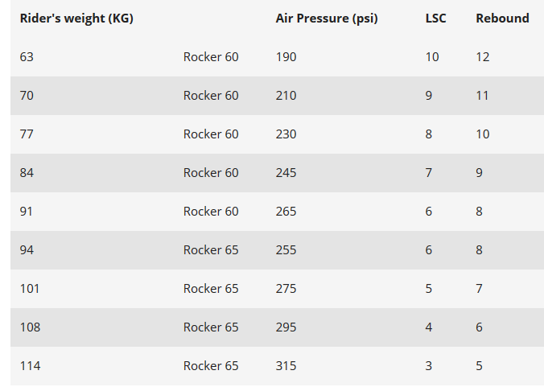544x387 pixels.
Task: Click the LSC column header
Action: pos(437,19)
